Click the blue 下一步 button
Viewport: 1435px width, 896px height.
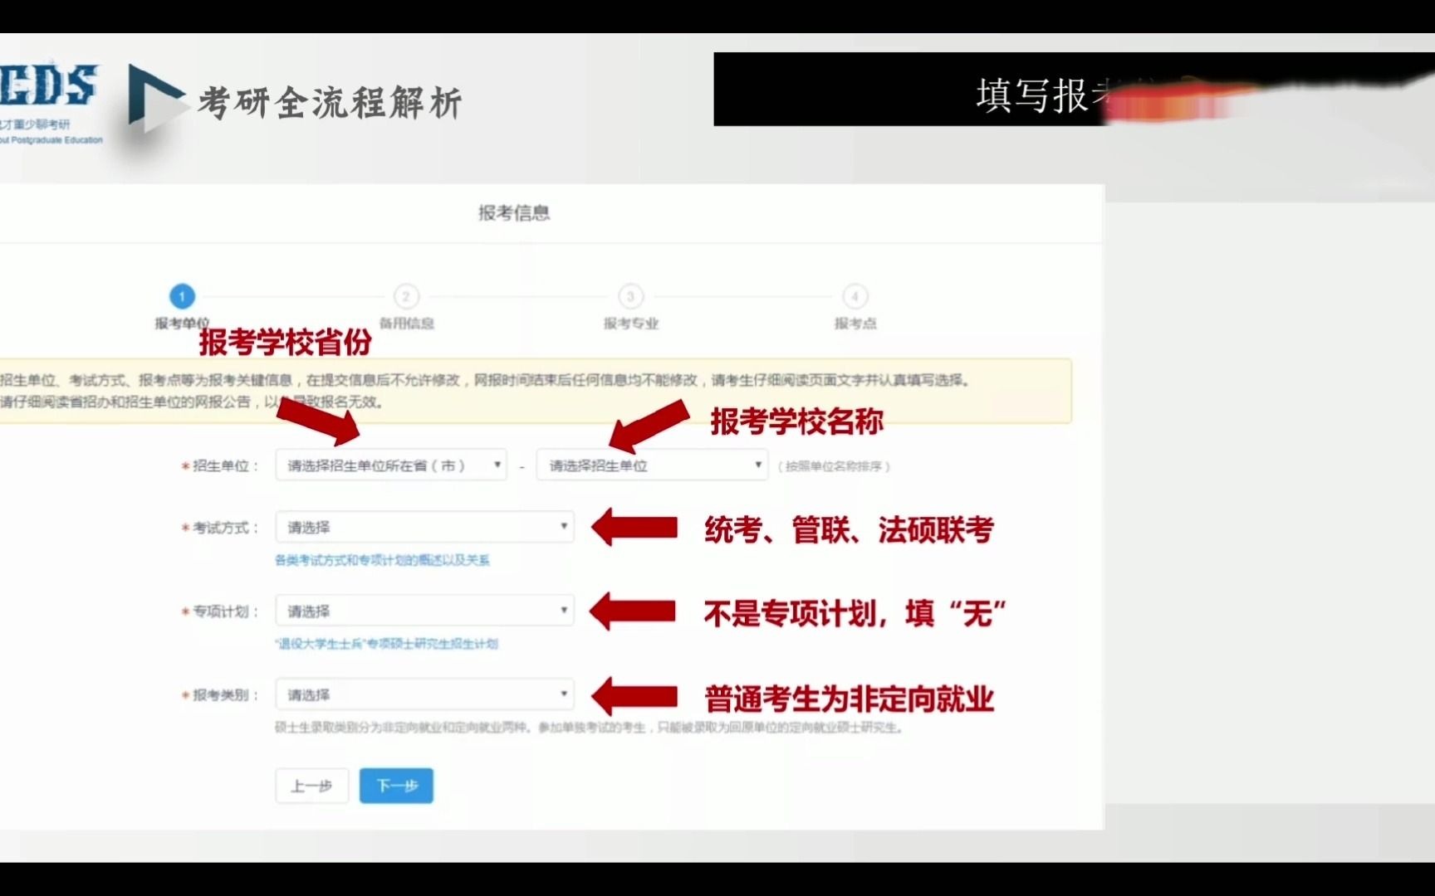[396, 786]
